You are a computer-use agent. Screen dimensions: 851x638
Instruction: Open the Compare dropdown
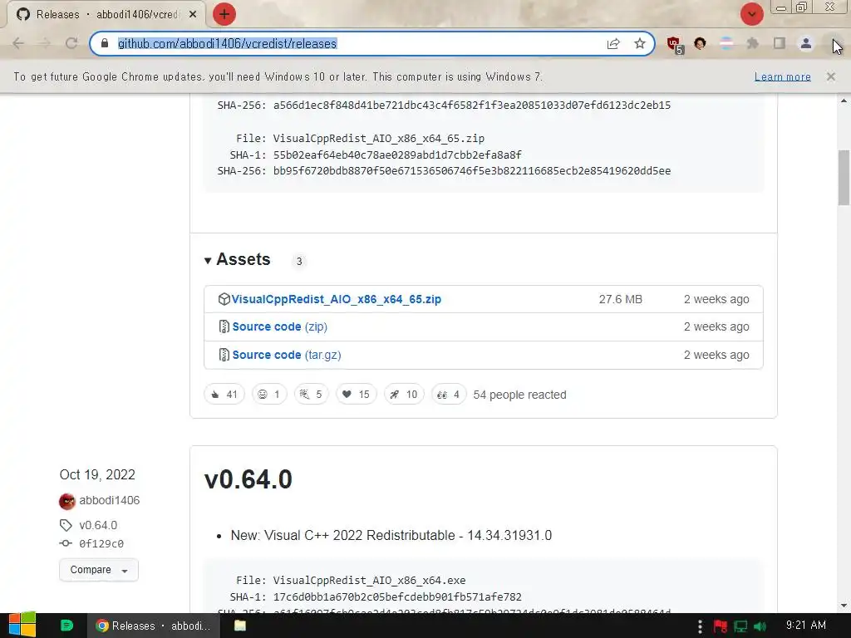pos(99,570)
